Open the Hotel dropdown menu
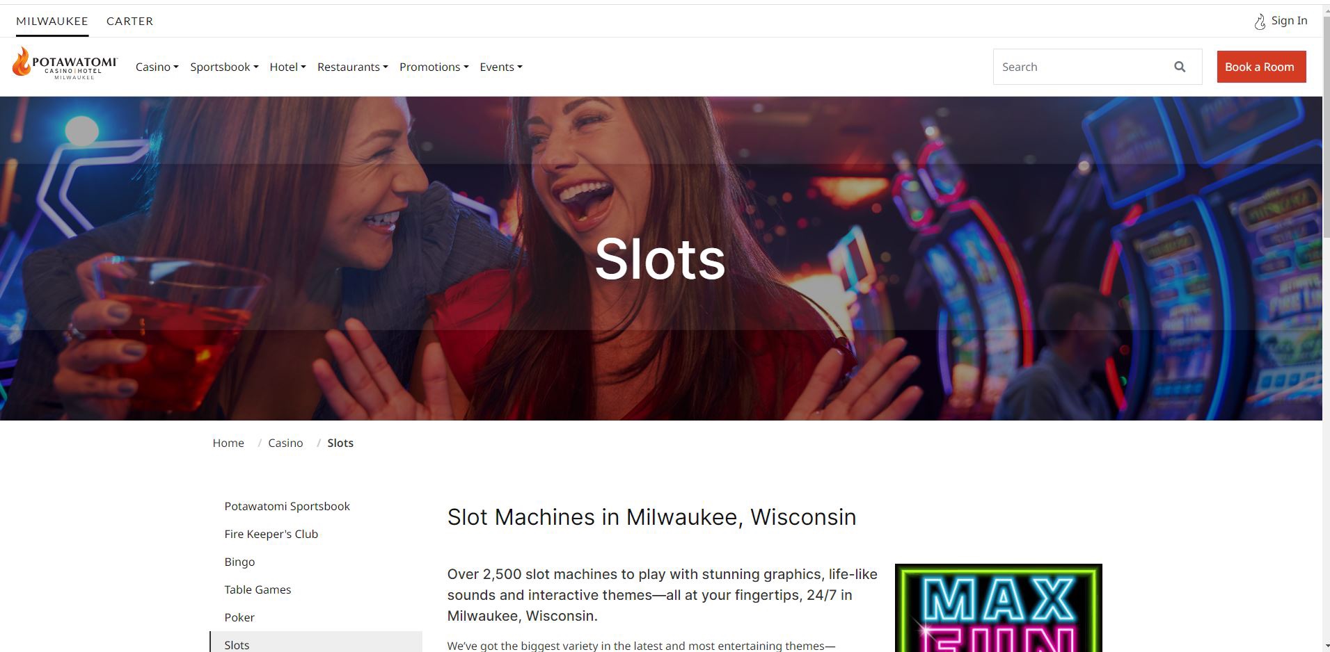The height and width of the screenshot is (652, 1330). pyautogui.click(x=287, y=67)
